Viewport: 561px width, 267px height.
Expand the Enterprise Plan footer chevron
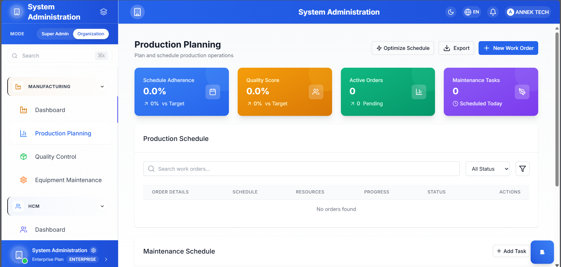coord(106,259)
